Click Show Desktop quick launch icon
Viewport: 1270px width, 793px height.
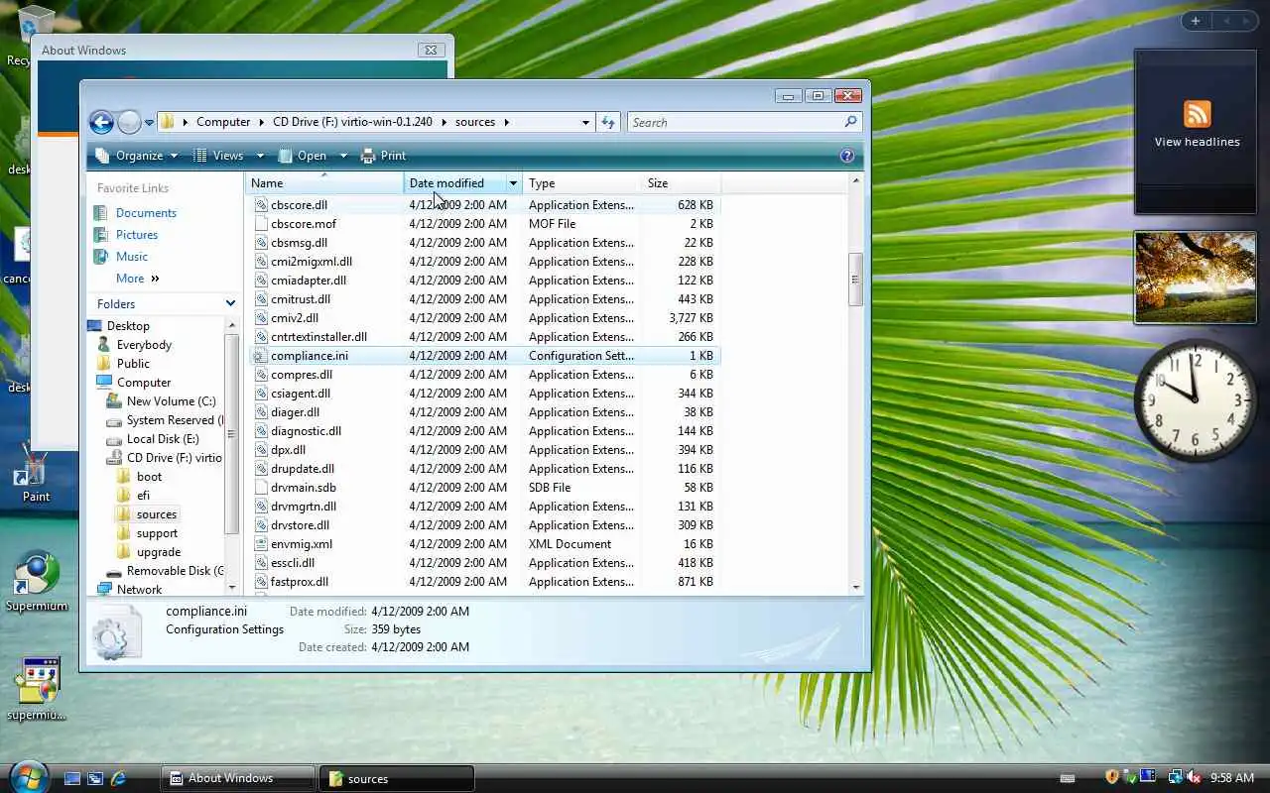(x=72, y=779)
